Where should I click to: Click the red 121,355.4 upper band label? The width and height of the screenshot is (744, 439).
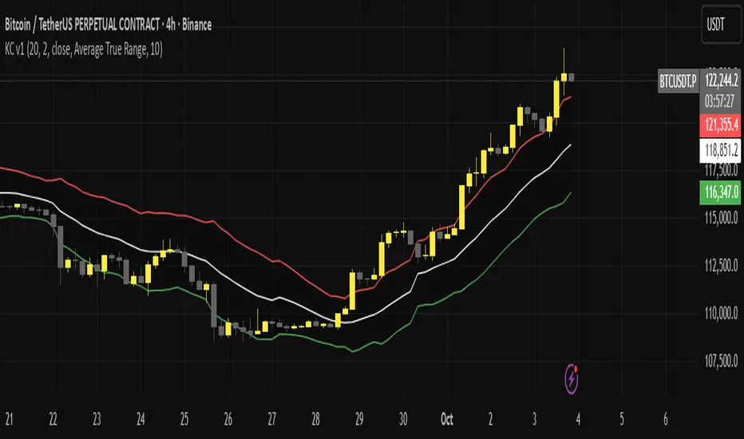721,125
